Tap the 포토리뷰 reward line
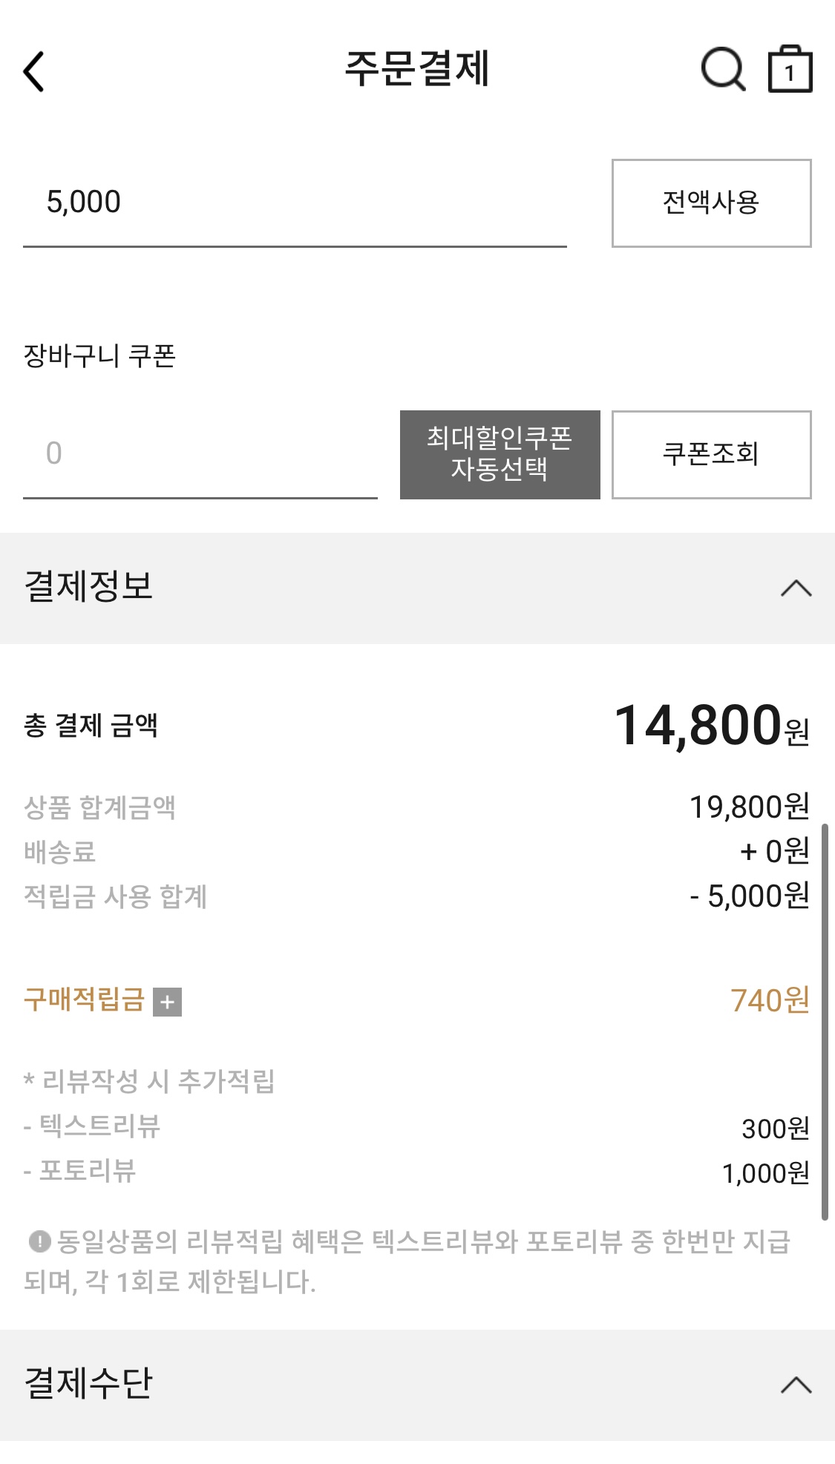835x1464 pixels. [88, 1171]
